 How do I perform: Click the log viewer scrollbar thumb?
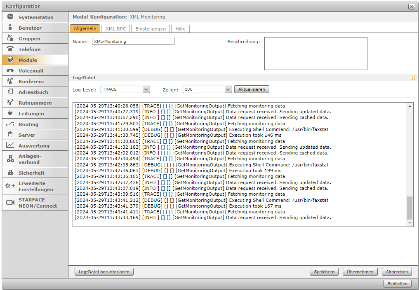[410, 208]
